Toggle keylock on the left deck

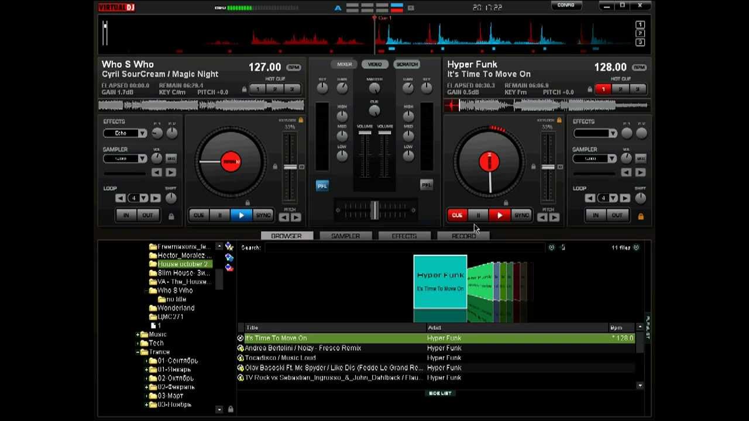[x=301, y=120]
